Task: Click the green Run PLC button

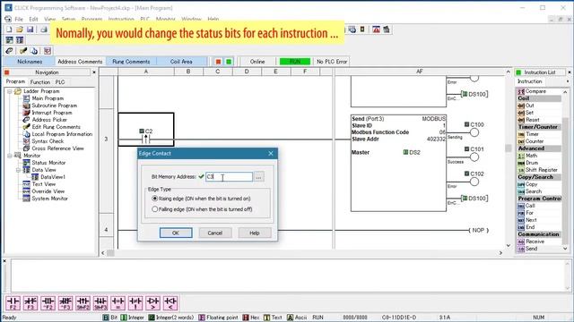Action: [x=229, y=62]
